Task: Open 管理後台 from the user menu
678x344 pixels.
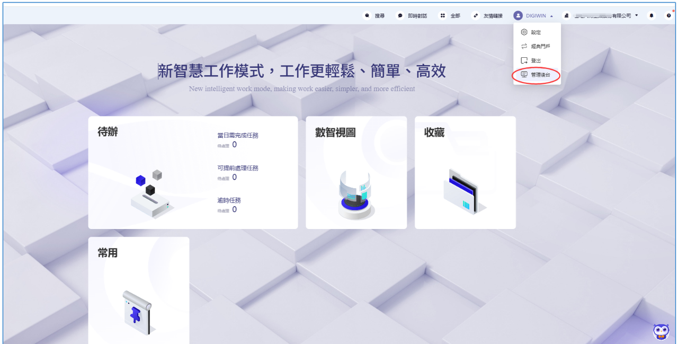Action: tap(540, 75)
